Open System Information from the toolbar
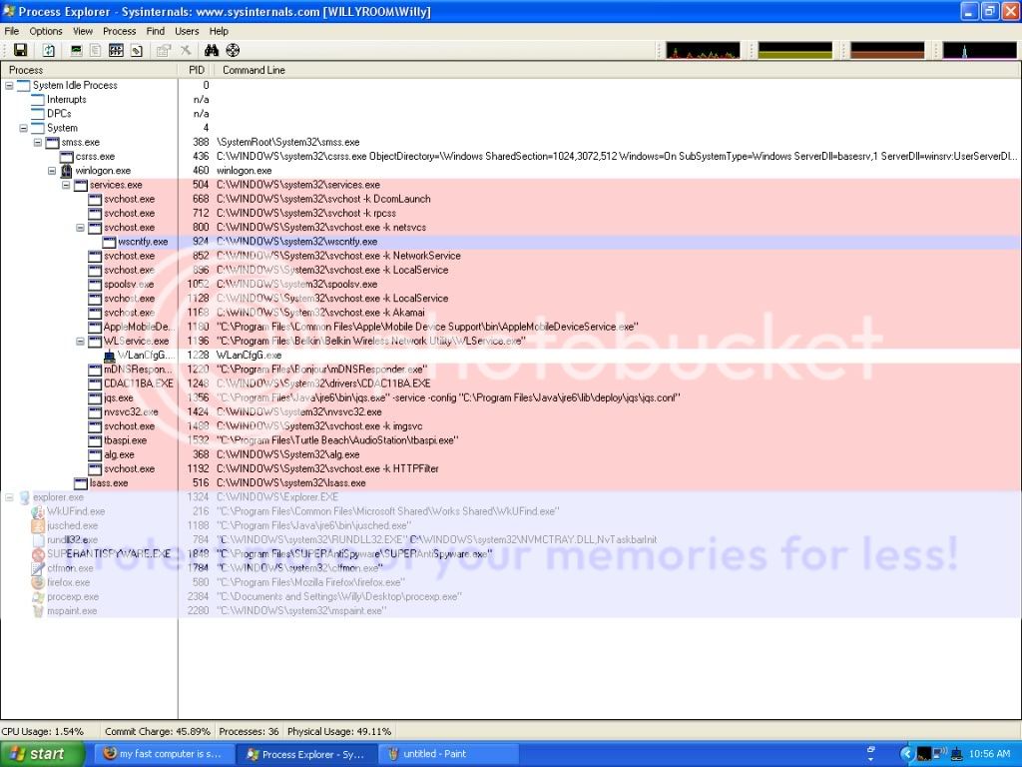The height and width of the screenshot is (767, 1022). [77, 50]
